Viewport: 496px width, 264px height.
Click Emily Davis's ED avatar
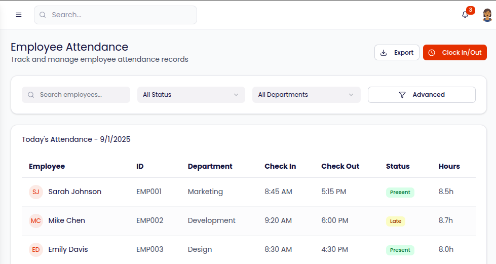click(x=36, y=250)
